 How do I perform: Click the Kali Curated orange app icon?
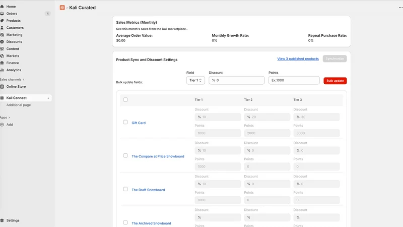(x=62, y=8)
